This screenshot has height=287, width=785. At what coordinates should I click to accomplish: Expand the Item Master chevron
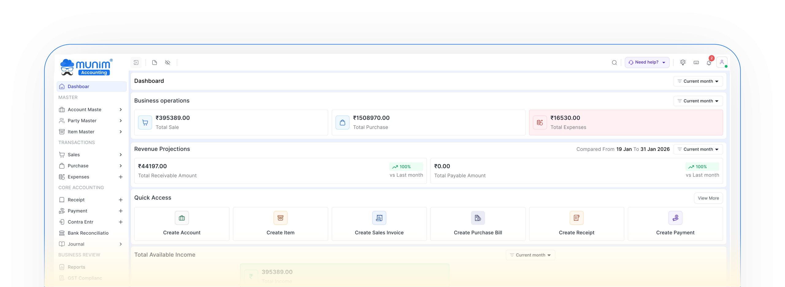click(121, 132)
